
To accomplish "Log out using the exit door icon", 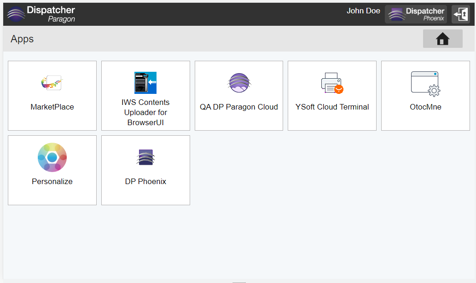I will click(x=461, y=14).
